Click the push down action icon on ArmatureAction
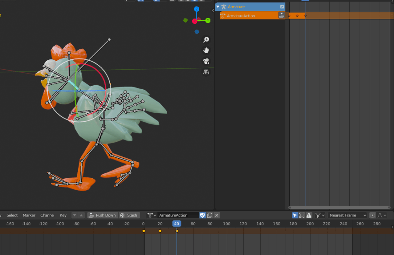The height and width of the screenshot is (255, 394). (282, 15)
